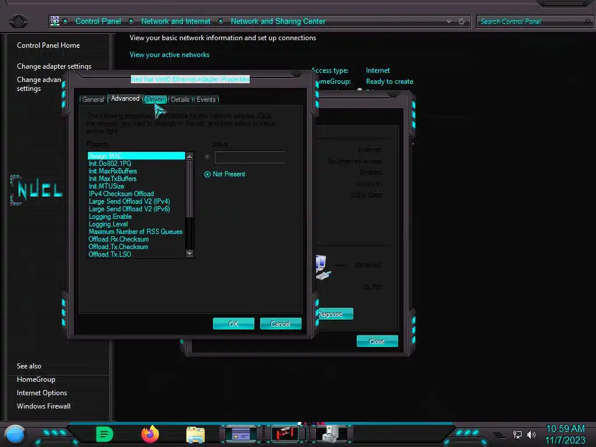The image size is (596, 447).
Task: Launch the green chat app from taskbar
Action: 104,434
